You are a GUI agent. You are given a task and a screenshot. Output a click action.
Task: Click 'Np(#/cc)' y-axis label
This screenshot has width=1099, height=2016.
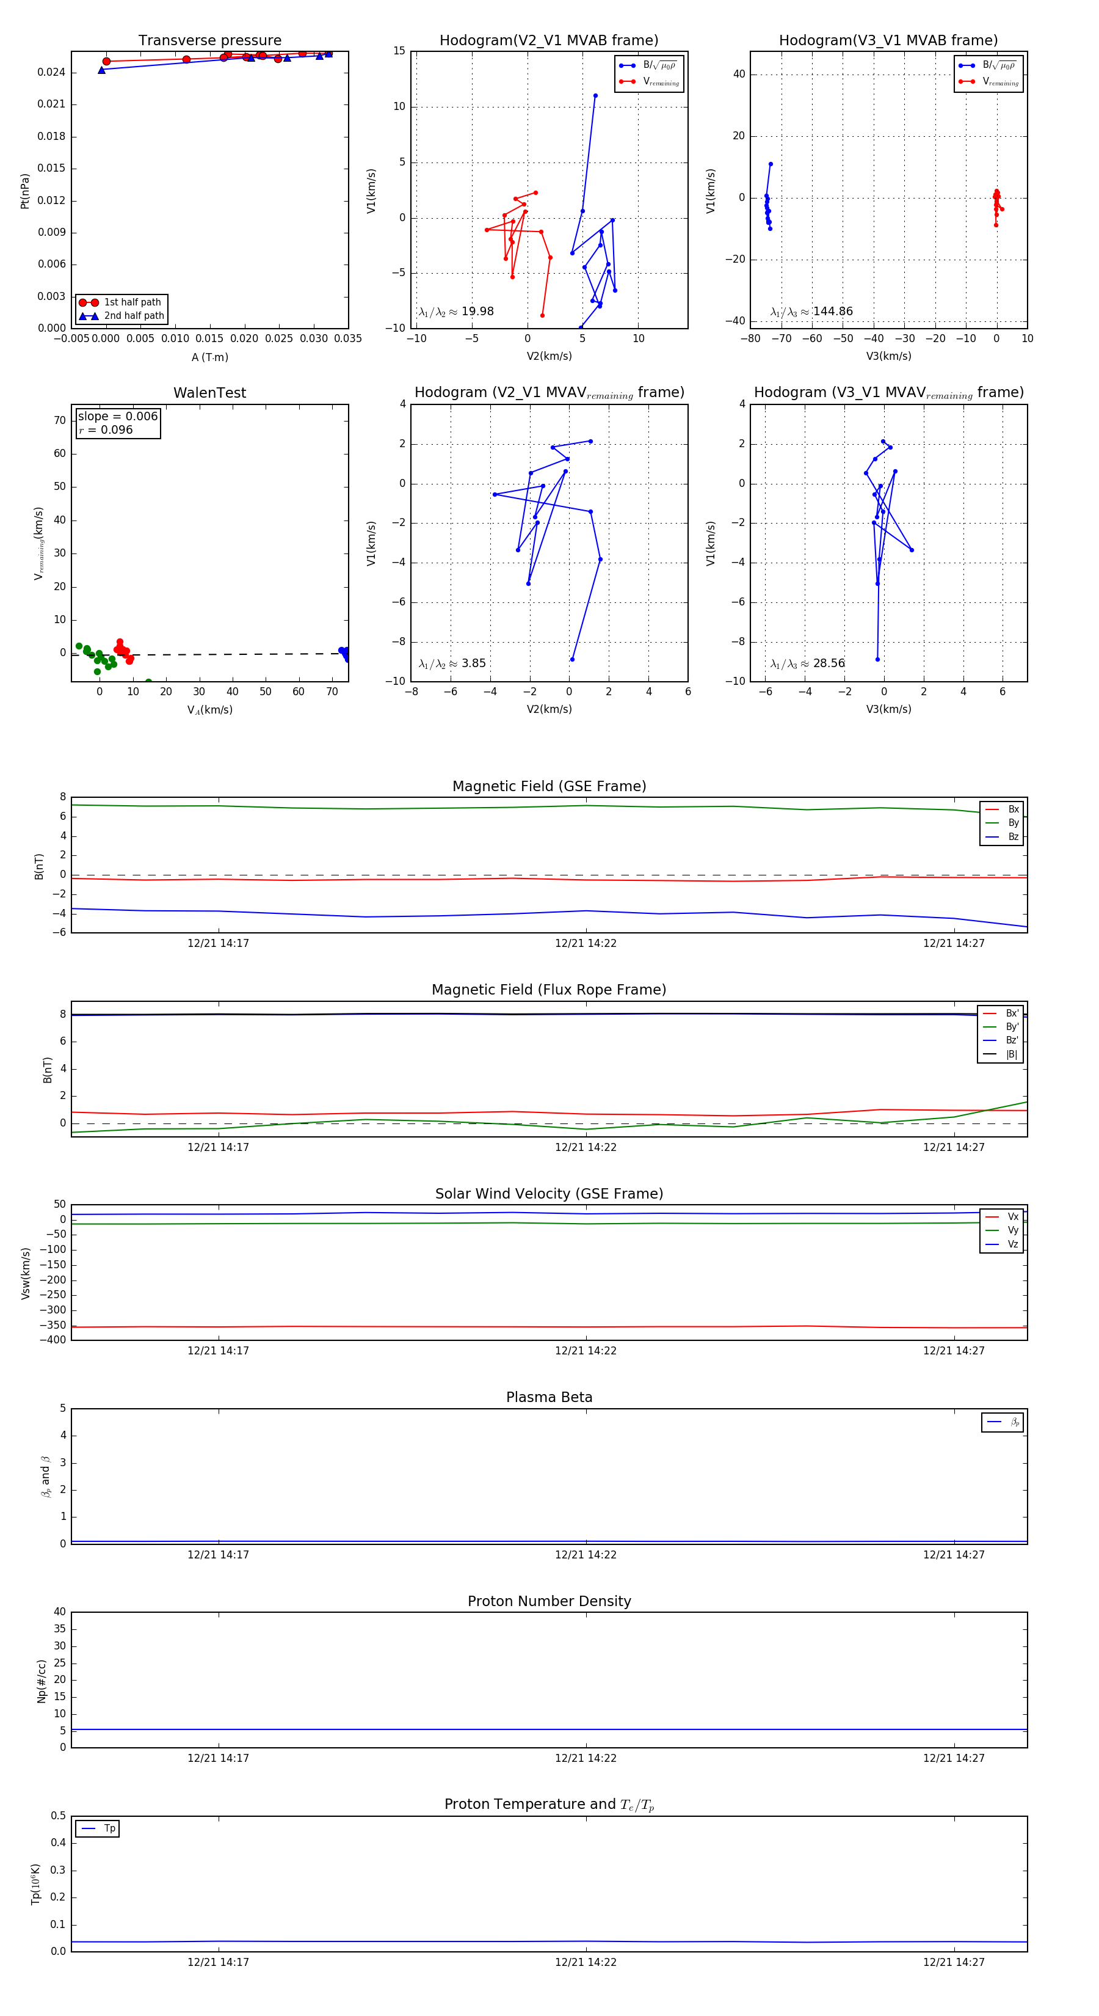click(42, 1680)
